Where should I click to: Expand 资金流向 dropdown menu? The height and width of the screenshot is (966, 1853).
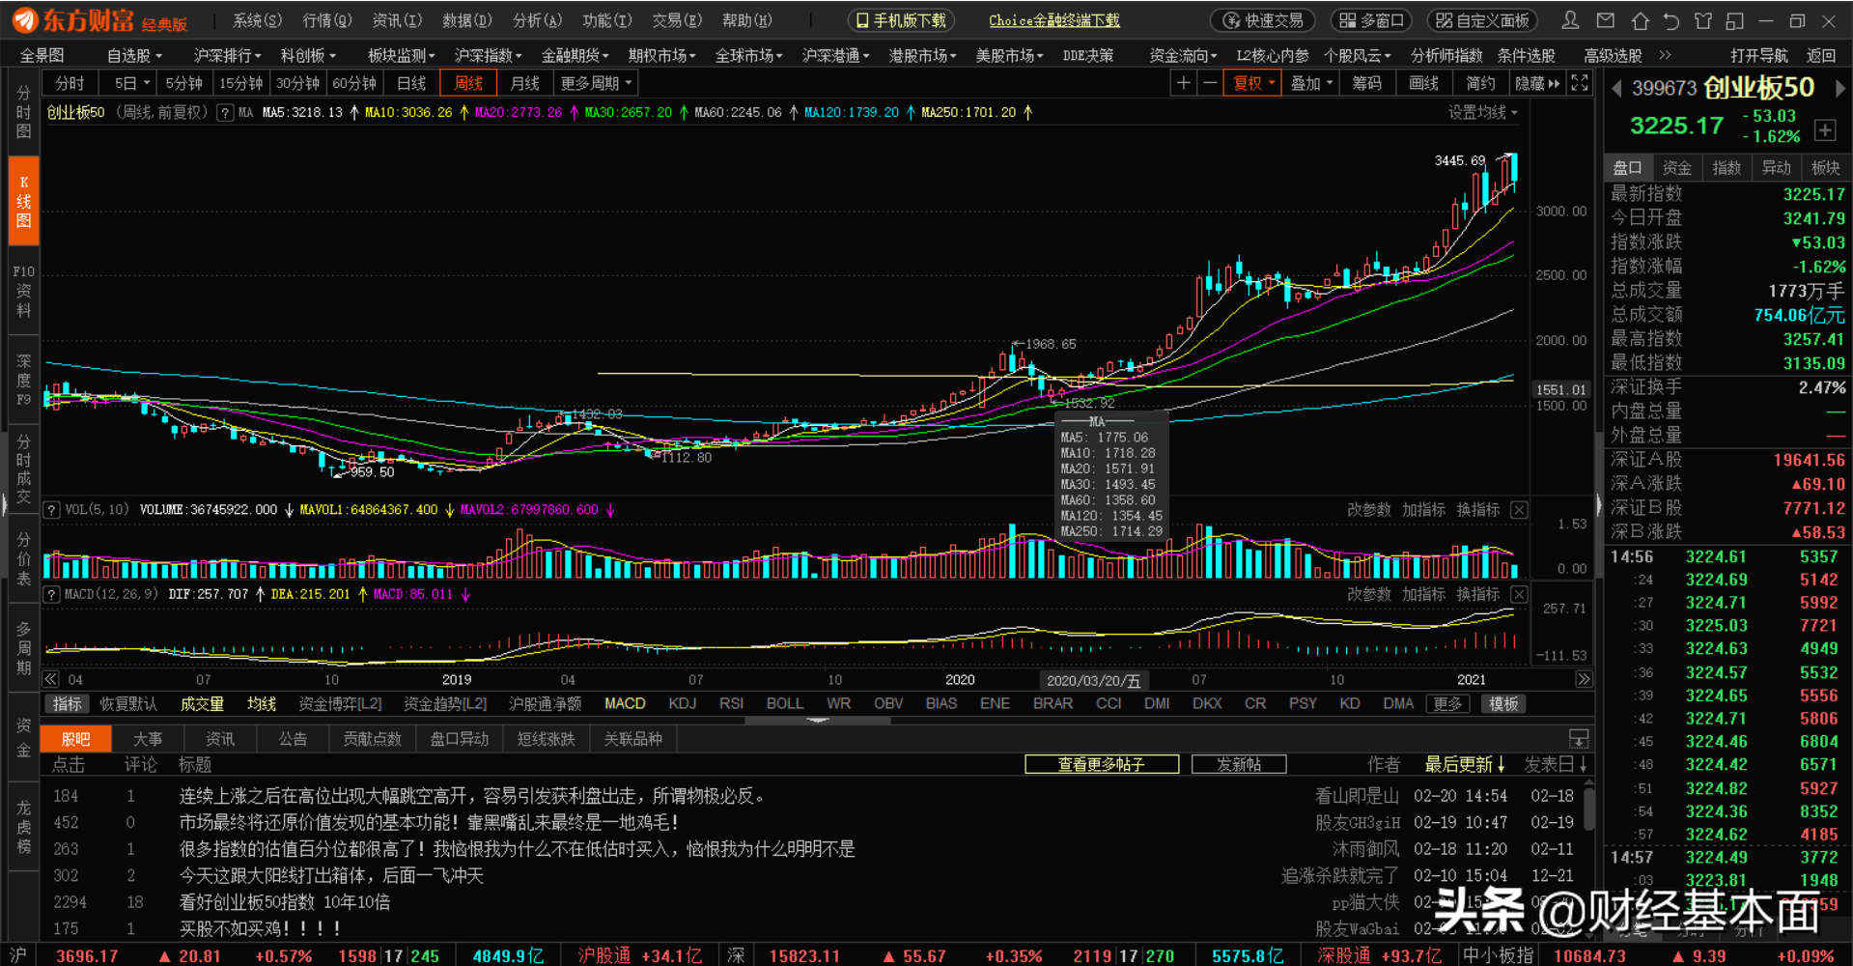[1183, 55]
